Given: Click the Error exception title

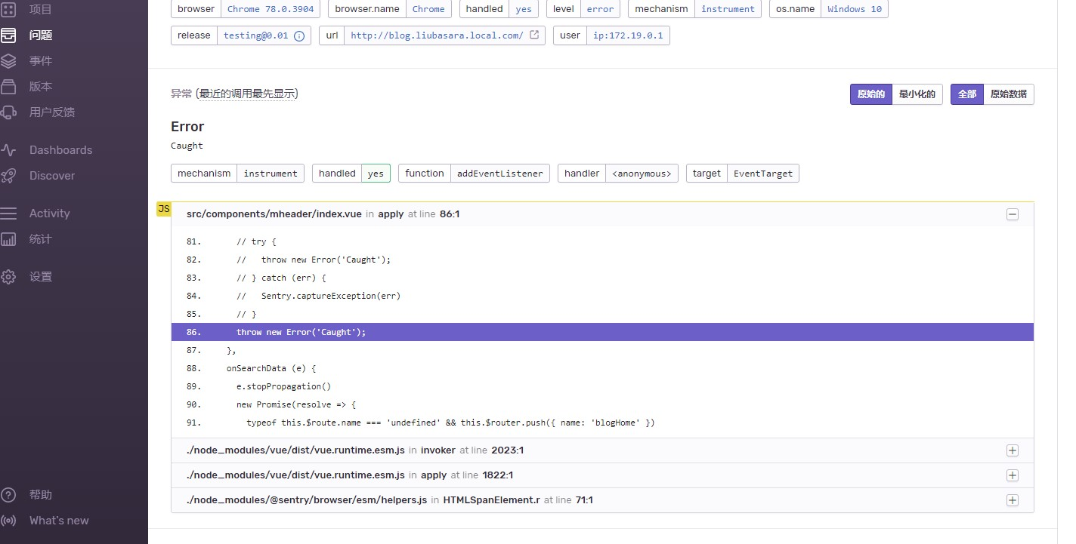Looking at the screenshot, I should click(x=187, y=127).
